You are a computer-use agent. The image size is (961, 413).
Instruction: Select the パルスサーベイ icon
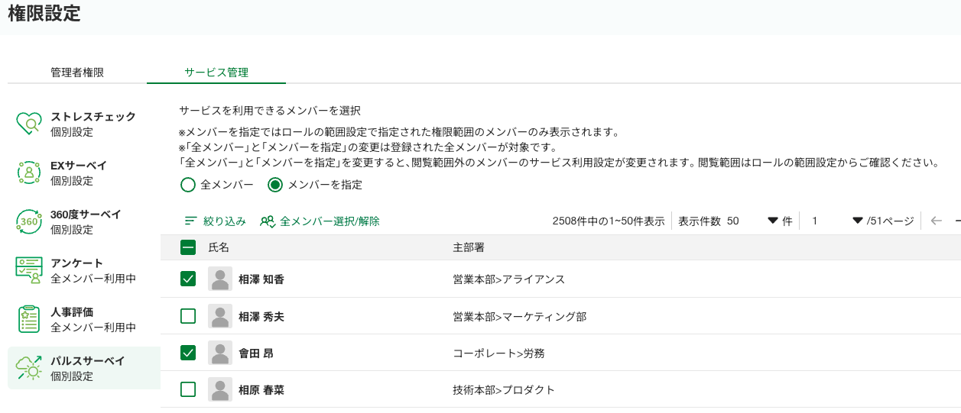point(29,368)
